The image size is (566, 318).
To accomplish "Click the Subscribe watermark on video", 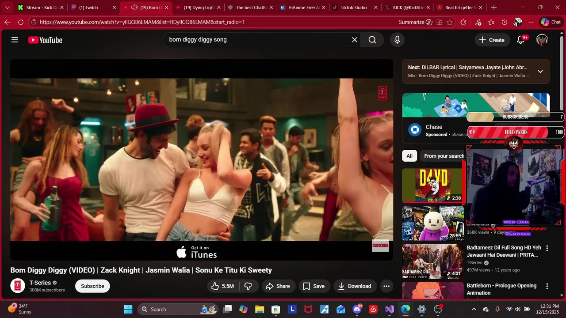I will tap(380, 246).
